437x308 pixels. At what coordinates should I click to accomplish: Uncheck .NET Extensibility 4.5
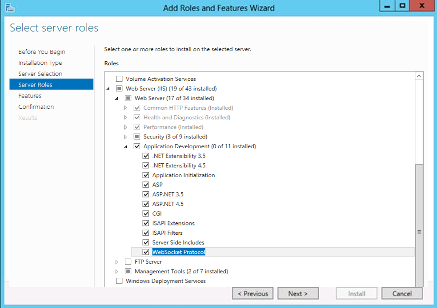pos(146,165)
